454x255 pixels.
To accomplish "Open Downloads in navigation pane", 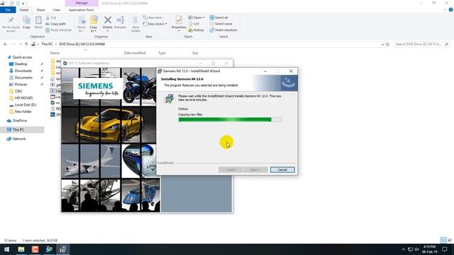I will pos(23,71).
